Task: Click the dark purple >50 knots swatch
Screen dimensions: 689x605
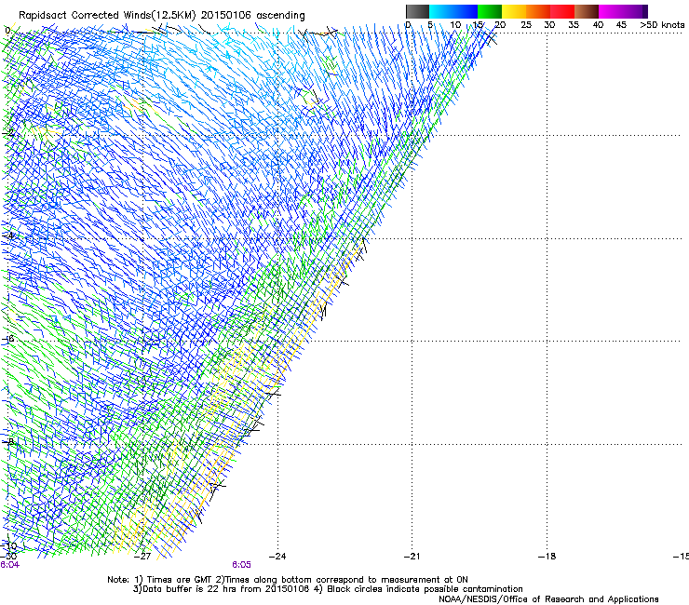Action: tap(645, 11)
